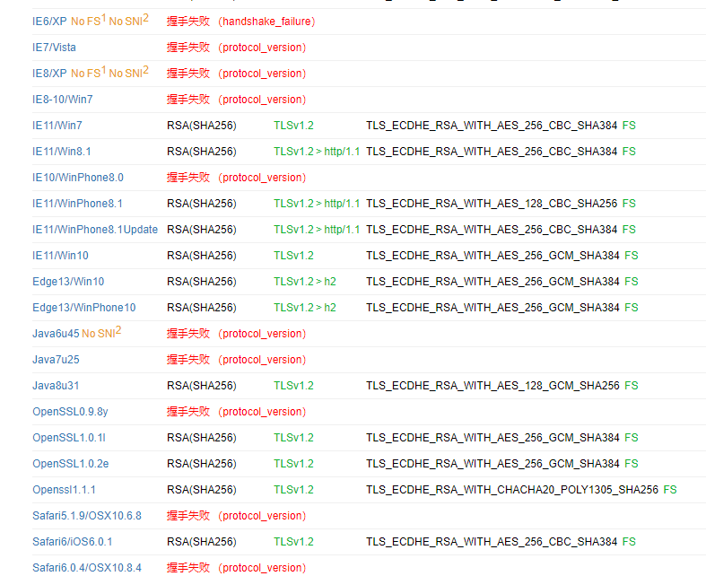
Task: Click the No FS note in the IE8/XP row
Action: [89, 72]
